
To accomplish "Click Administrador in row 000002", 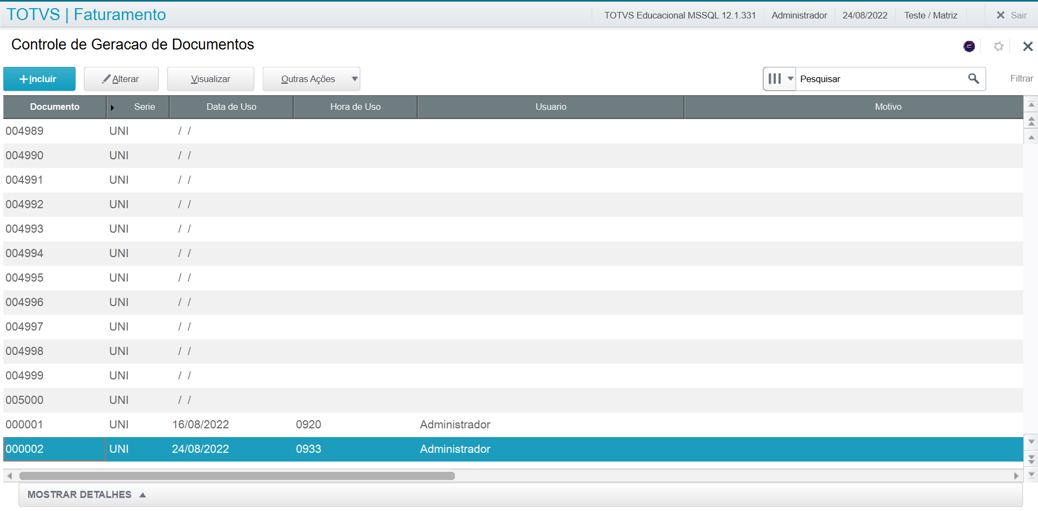I will tap(455, 449).
